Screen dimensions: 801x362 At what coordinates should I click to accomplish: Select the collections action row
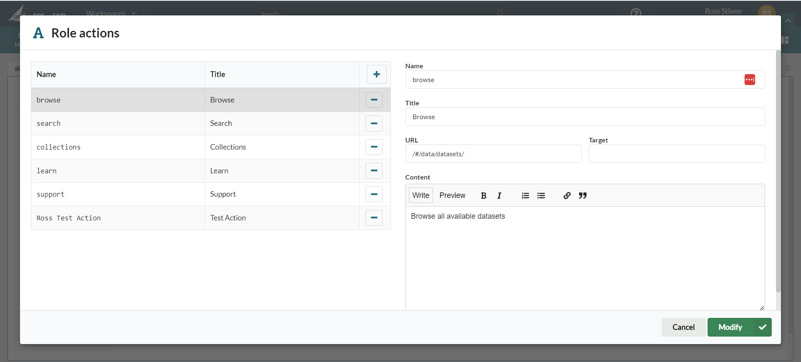(x=118, y=147)
